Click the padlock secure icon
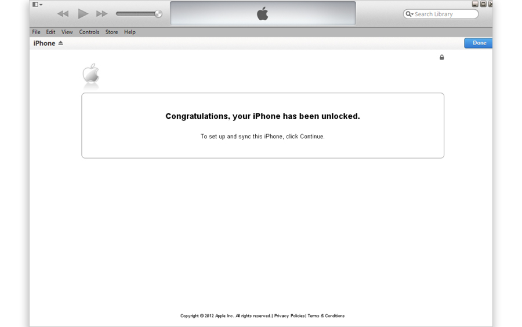Screen dimensions: 522x327 442,57
